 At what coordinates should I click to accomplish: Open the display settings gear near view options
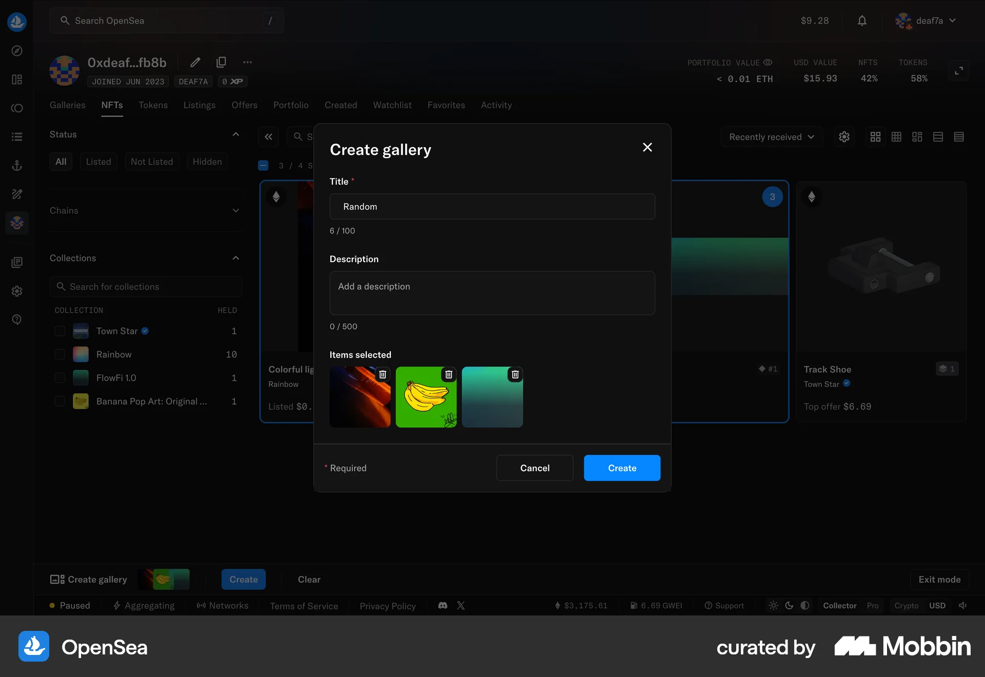pos(844,137)
